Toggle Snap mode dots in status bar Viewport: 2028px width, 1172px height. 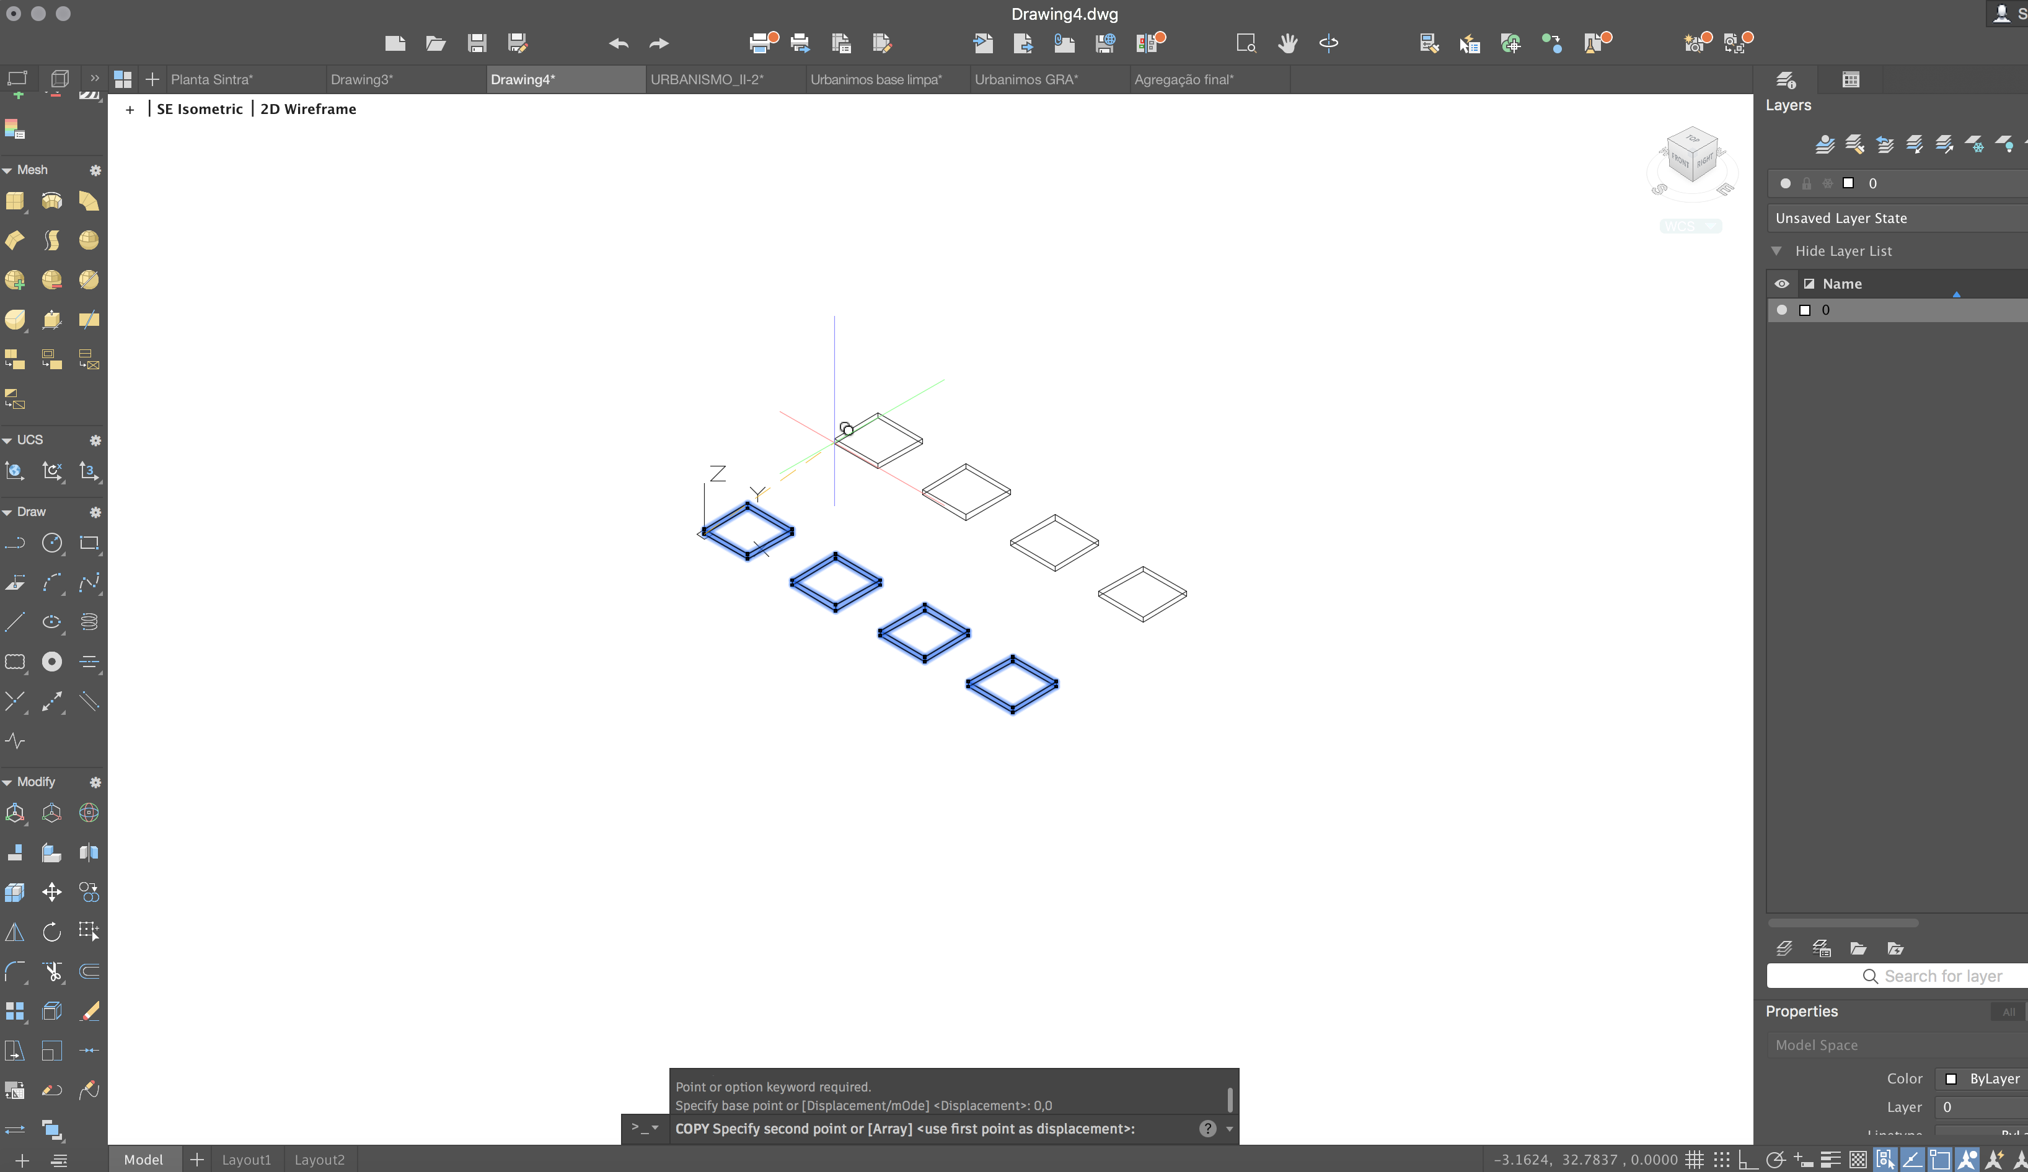1721,1159
